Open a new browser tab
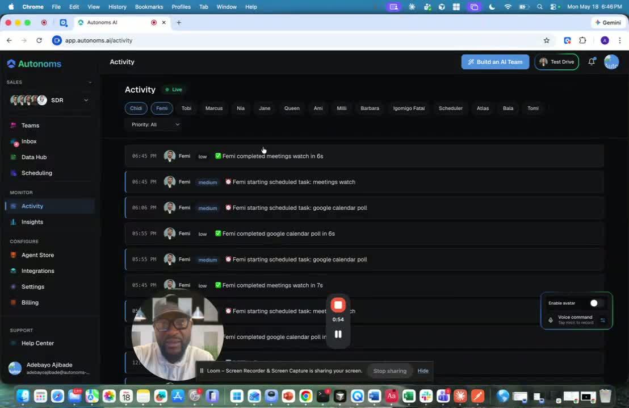This screenshot has width=629, height=408. (179, 23)
